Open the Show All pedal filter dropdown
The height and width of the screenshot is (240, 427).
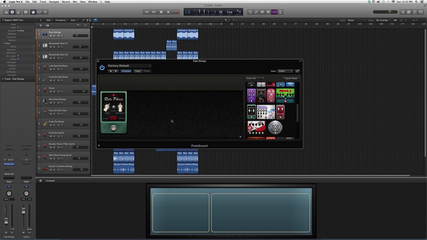pos(255,78)
